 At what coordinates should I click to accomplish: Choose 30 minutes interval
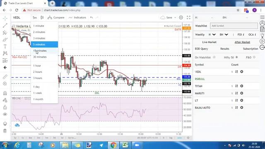44,57
